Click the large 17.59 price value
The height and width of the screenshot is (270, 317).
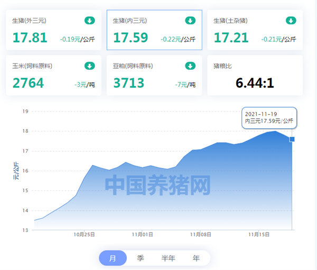(130, 38)
